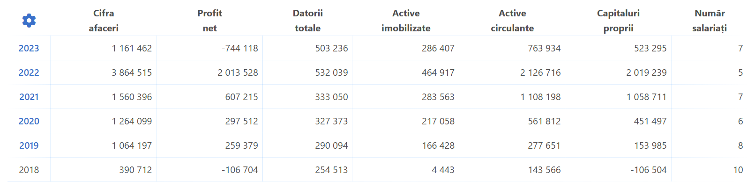The height and width of the screenshot is (188, 755).
Task: Click the Profit net column header
Action: pyautogui.click(x=209, y=21)
